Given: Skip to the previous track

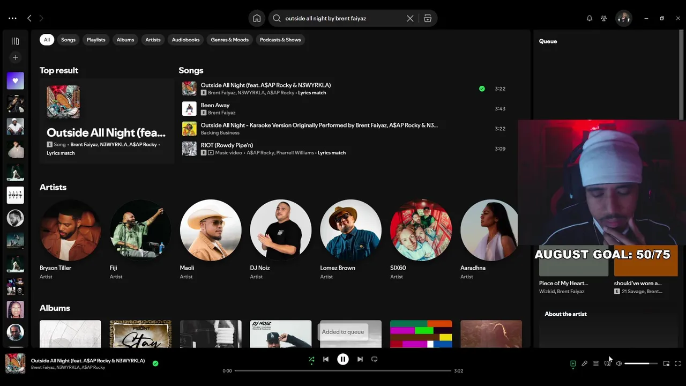Looking at the screenshot, I should click(326, 359).
